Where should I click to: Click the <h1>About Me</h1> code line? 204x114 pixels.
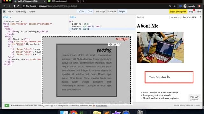coord(19,39)
